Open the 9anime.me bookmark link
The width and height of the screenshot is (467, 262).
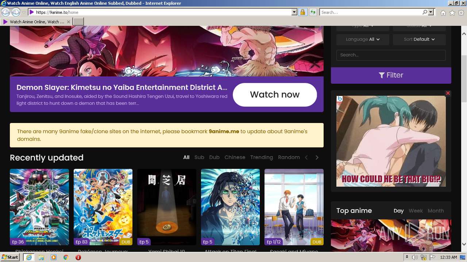(x=224, y=131)
